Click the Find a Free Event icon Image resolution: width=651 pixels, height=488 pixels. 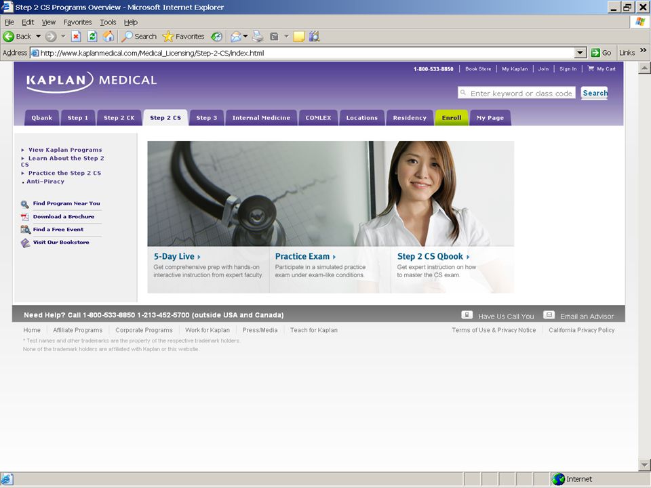tap(25, 230)
